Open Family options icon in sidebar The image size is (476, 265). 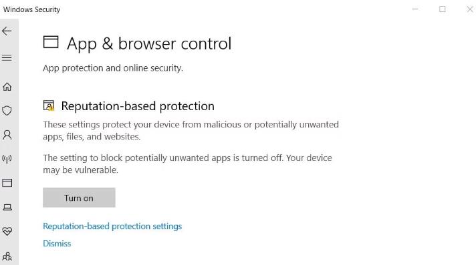(x=7, y=256)
